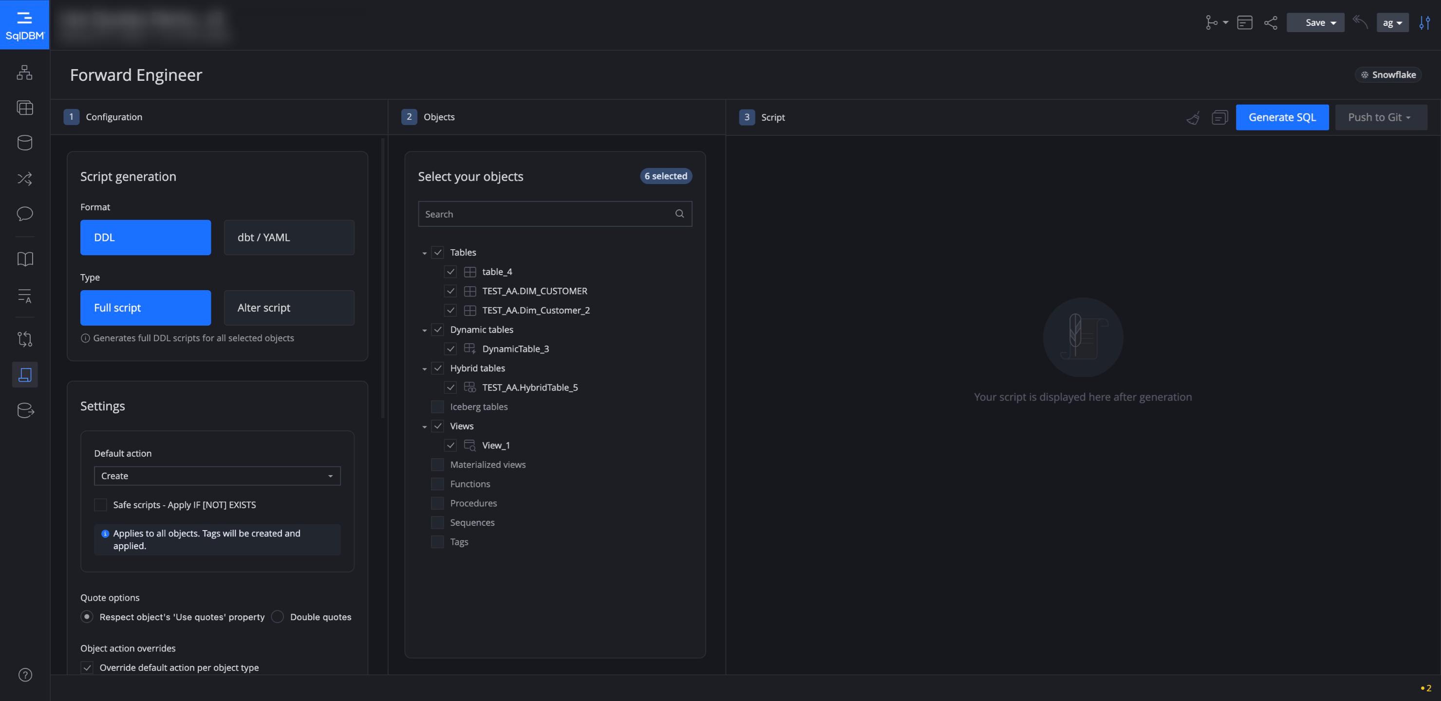Choose the Full script type
The height and width of the screenshot is (701, 1441).
tap(146, 308)
